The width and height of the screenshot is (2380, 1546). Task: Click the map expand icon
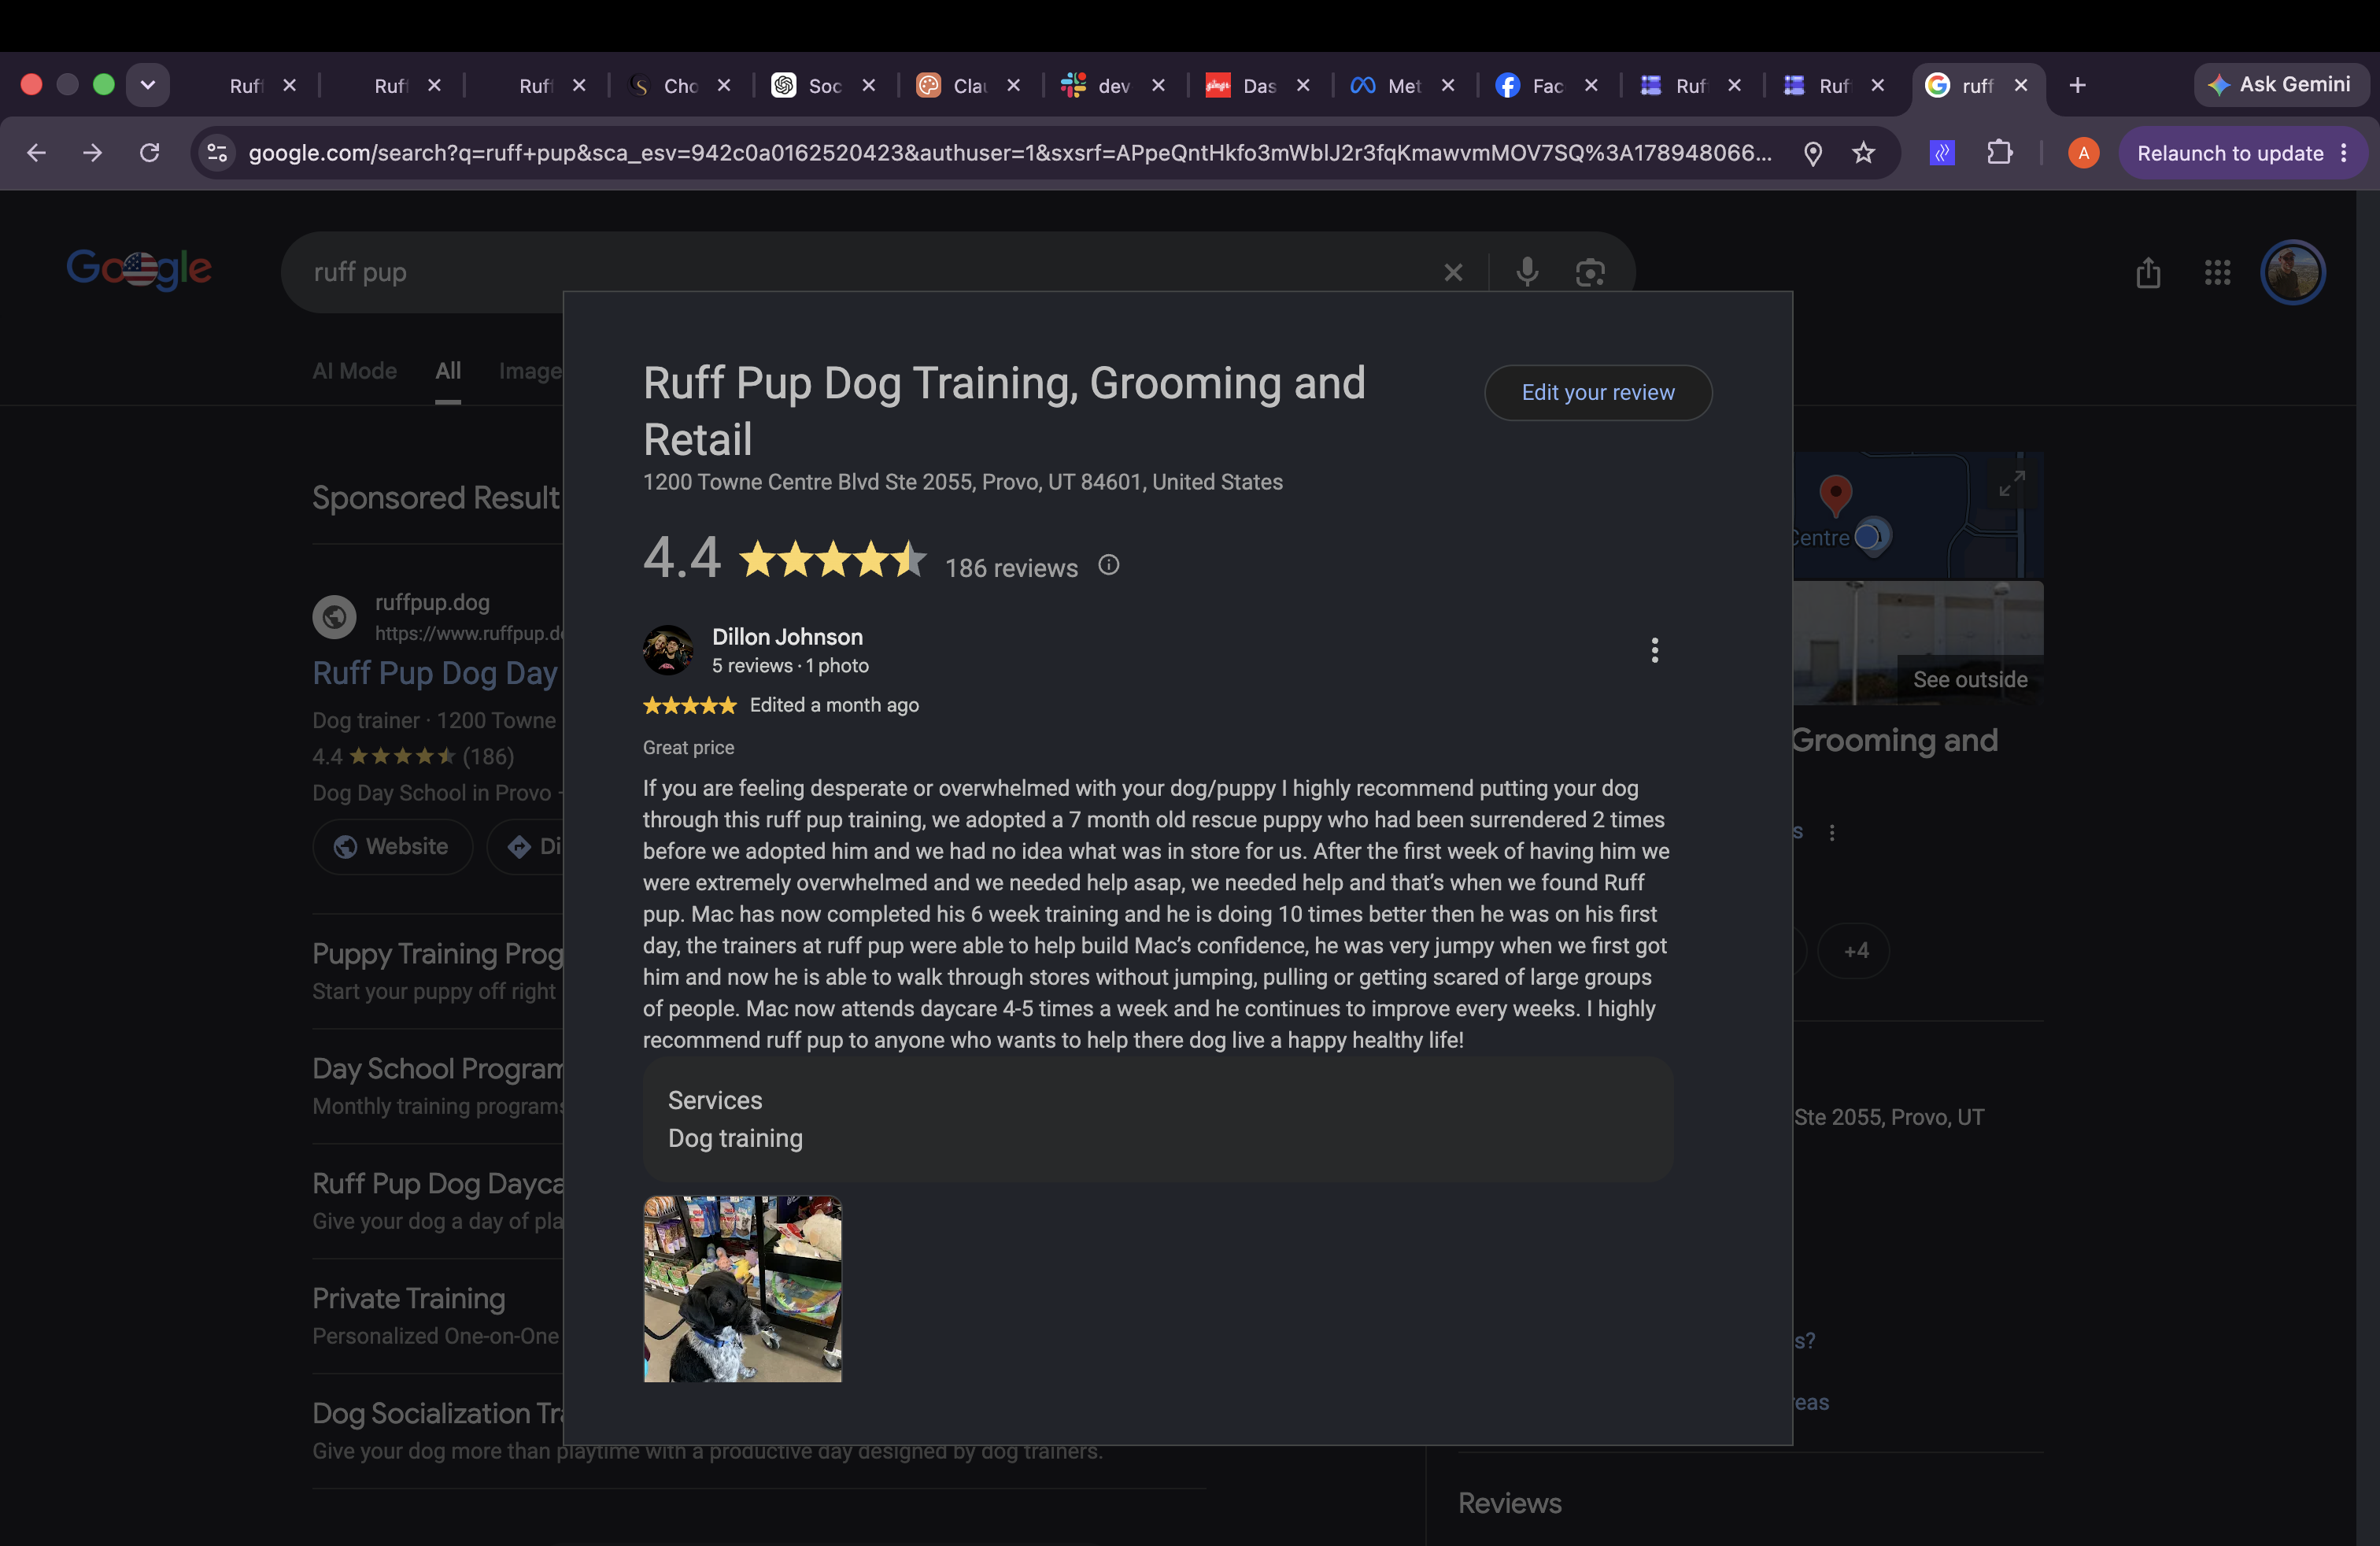2011,483
